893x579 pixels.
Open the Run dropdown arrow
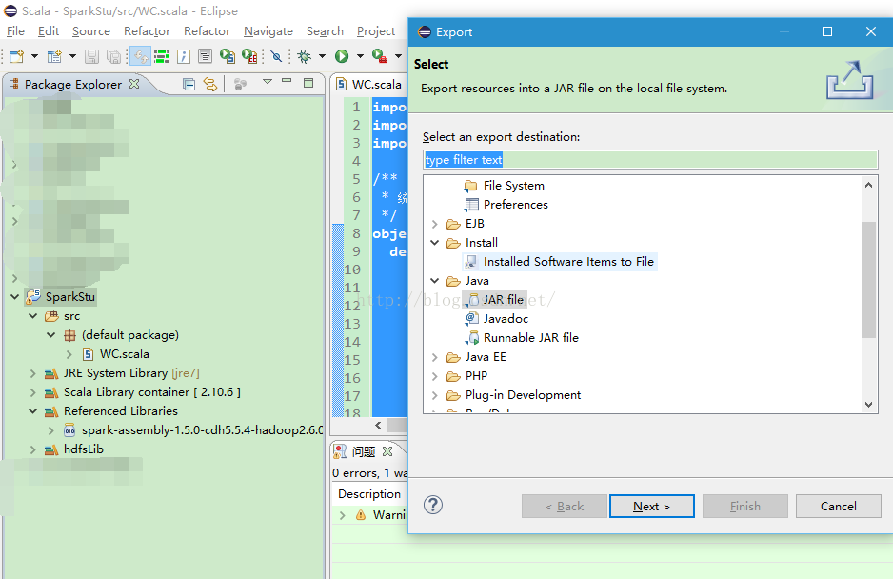pyautogui.click(x=359, y=56)
